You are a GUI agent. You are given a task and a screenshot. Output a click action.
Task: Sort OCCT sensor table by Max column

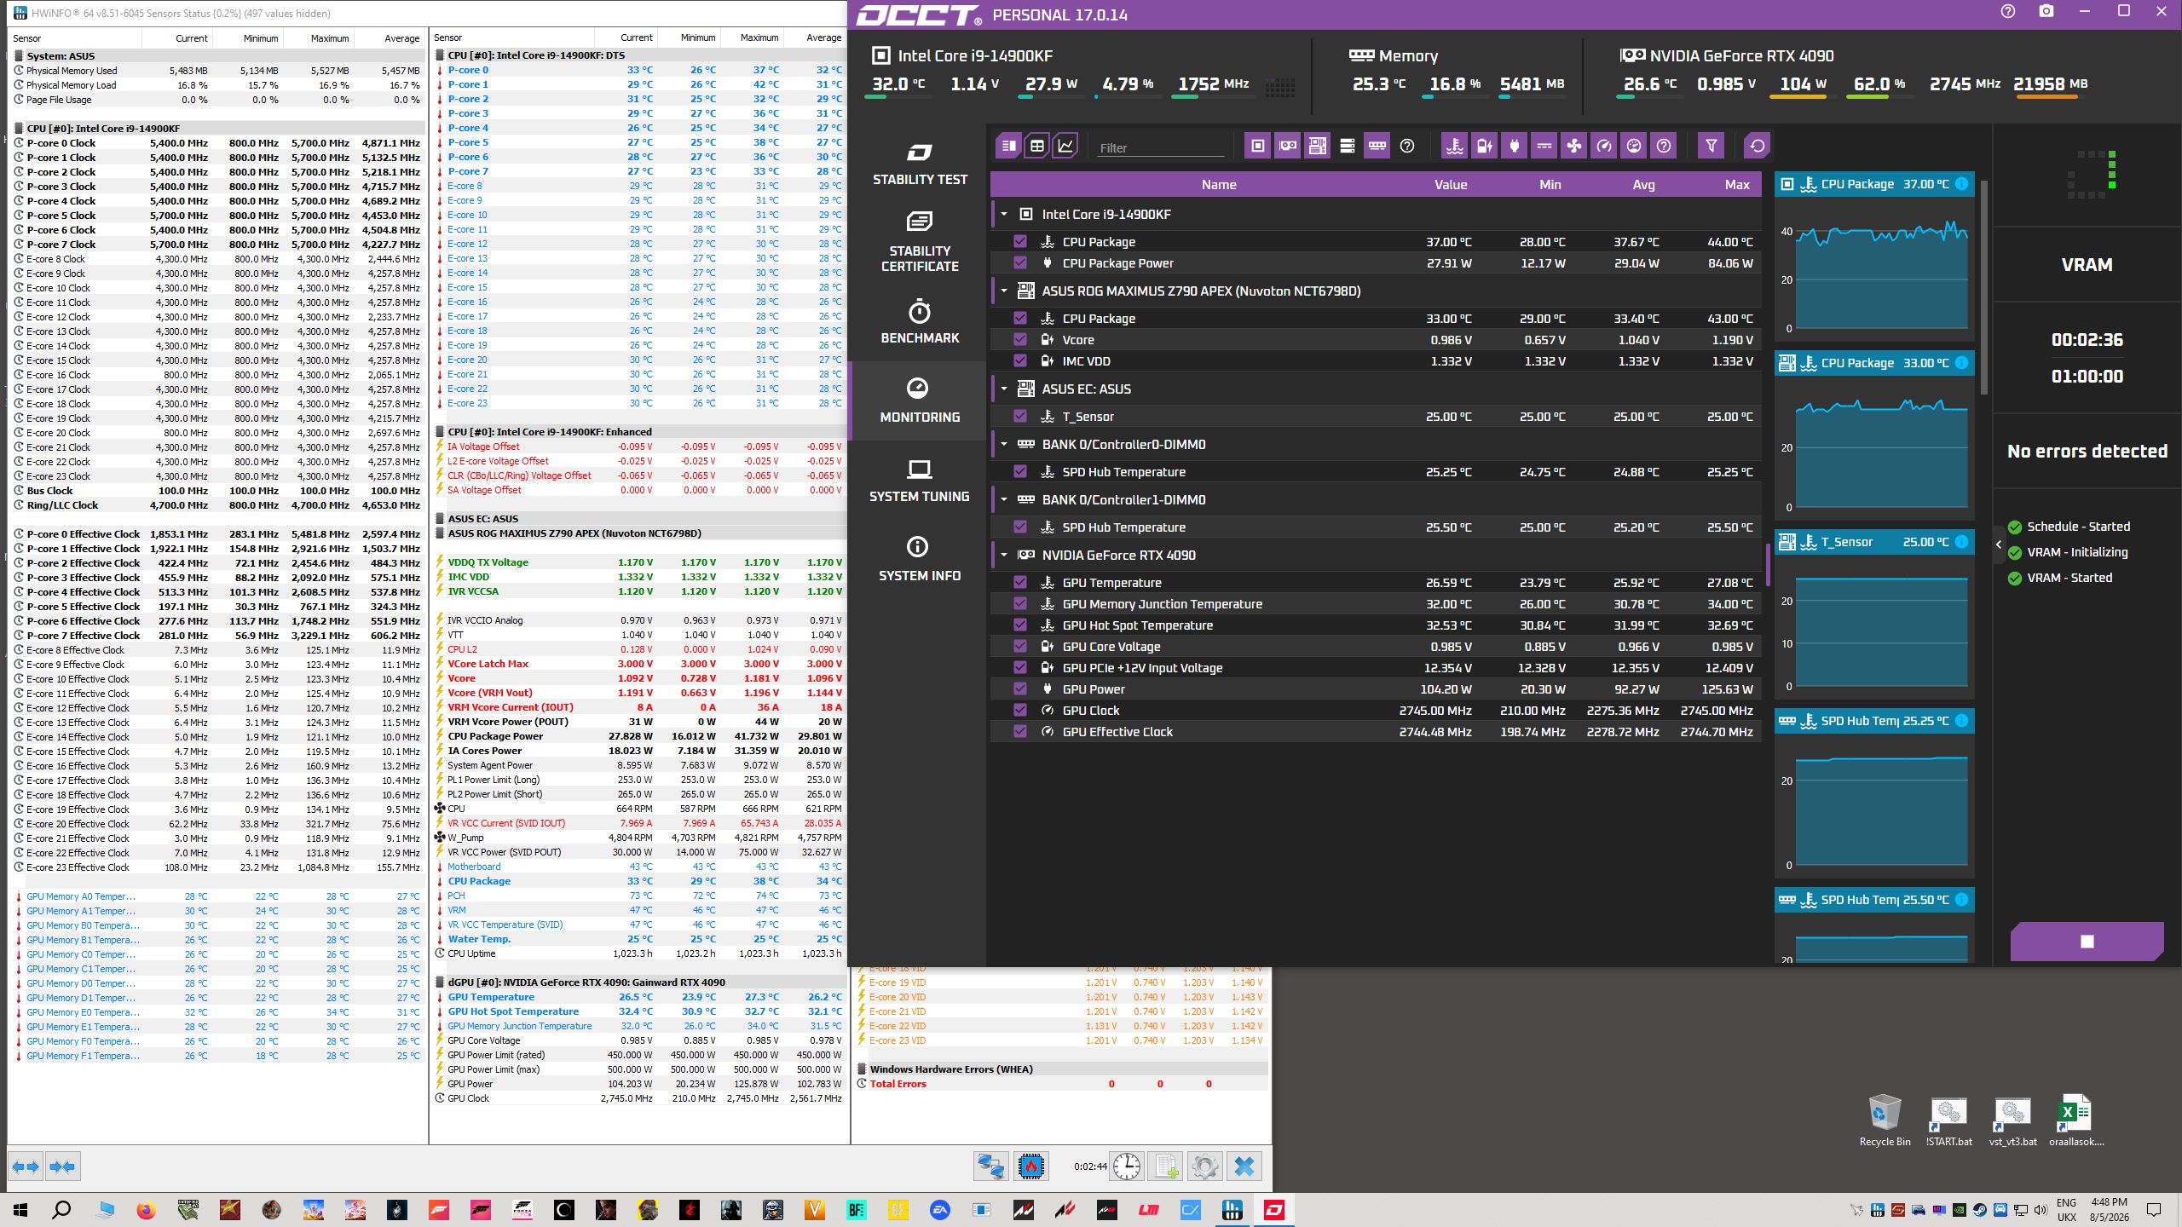pyautogui.click(x=1736, y=184)
